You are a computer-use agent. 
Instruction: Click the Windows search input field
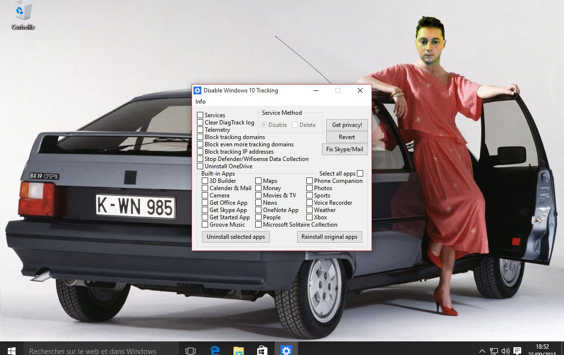[x=92, y=351]
